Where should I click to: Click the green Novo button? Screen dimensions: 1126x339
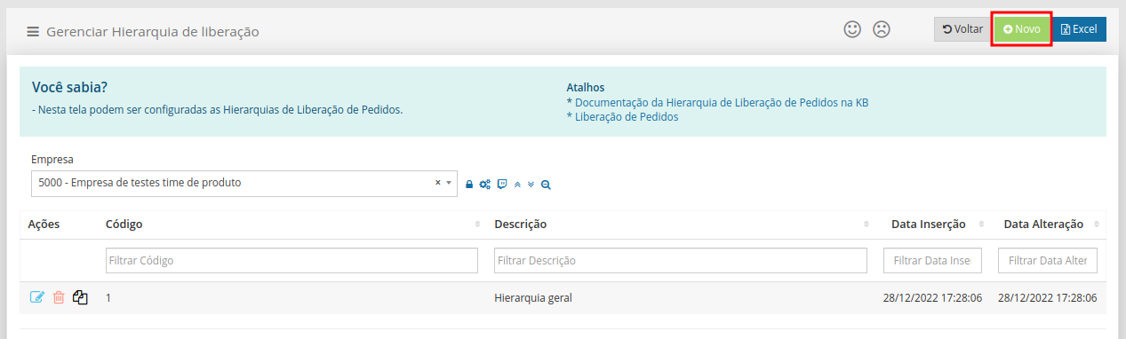coord(1022,29)
